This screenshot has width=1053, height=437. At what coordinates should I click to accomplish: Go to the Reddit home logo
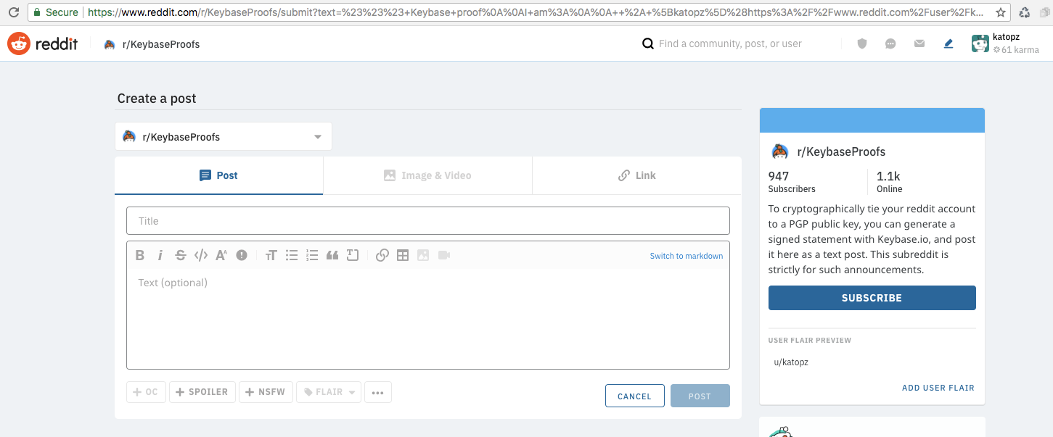pos(43,43)
